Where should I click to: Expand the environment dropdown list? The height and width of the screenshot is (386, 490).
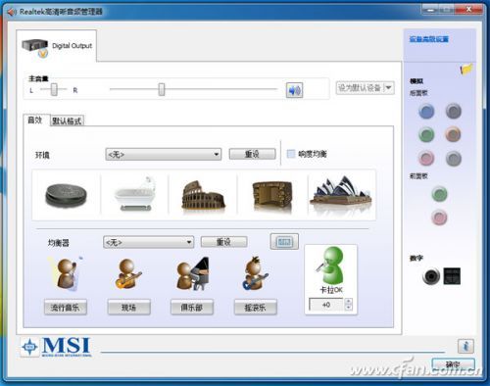point(164,154)
